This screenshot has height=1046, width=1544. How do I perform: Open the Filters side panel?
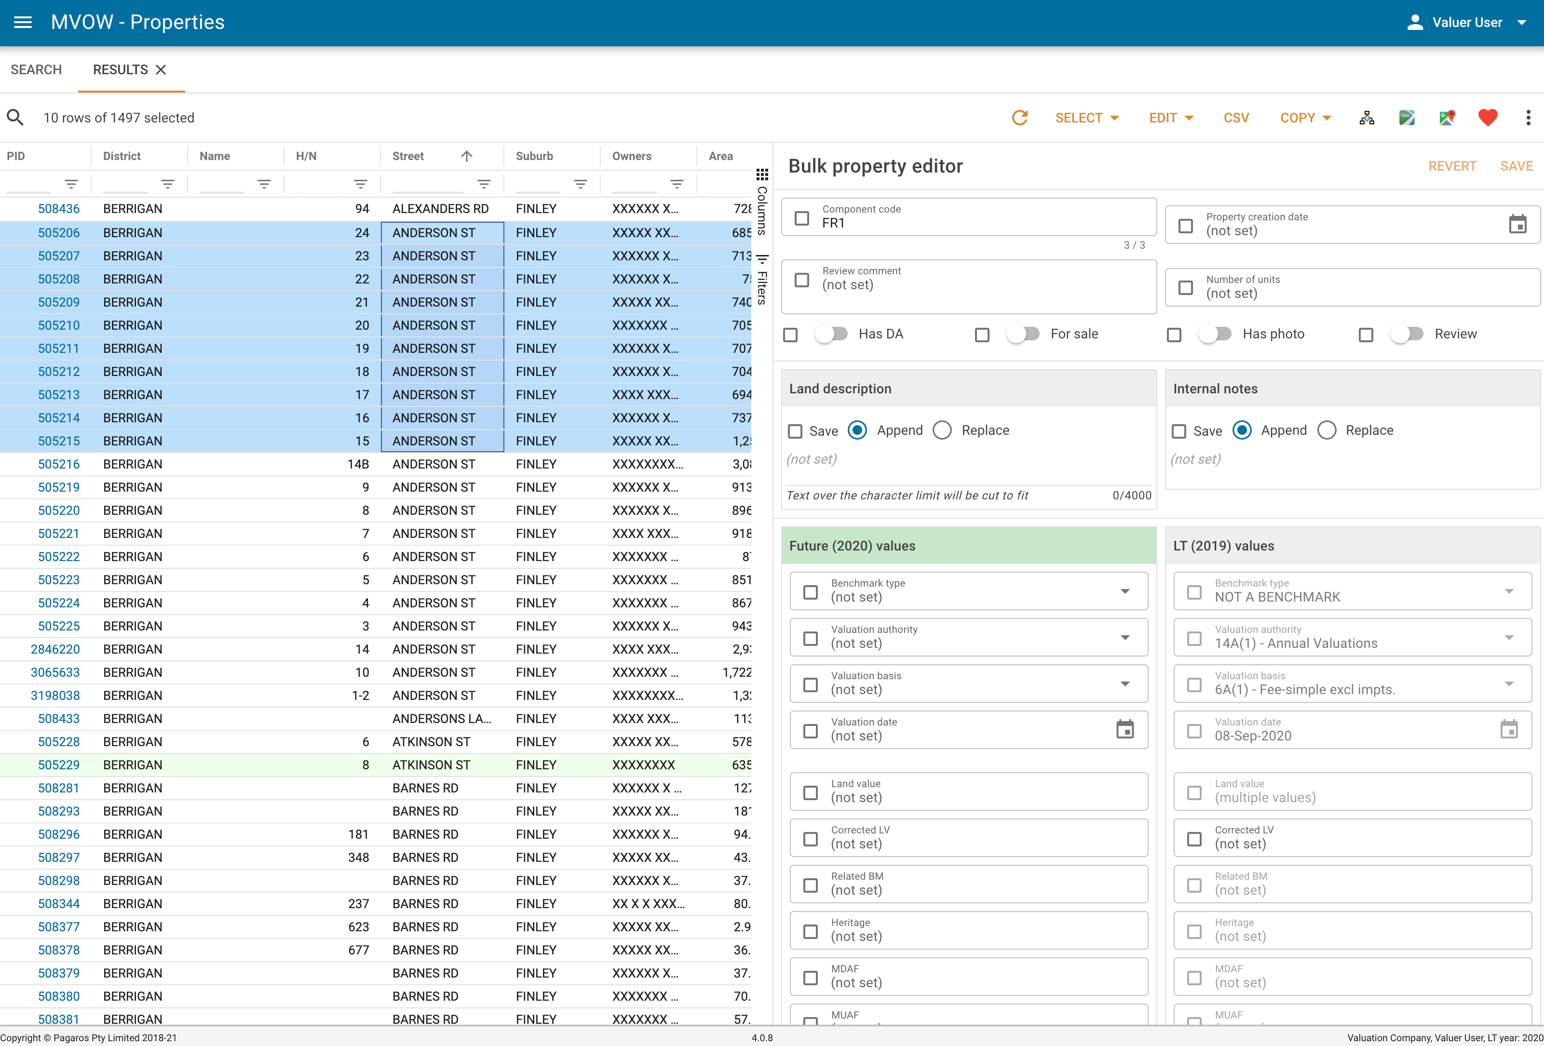point(762,279)
